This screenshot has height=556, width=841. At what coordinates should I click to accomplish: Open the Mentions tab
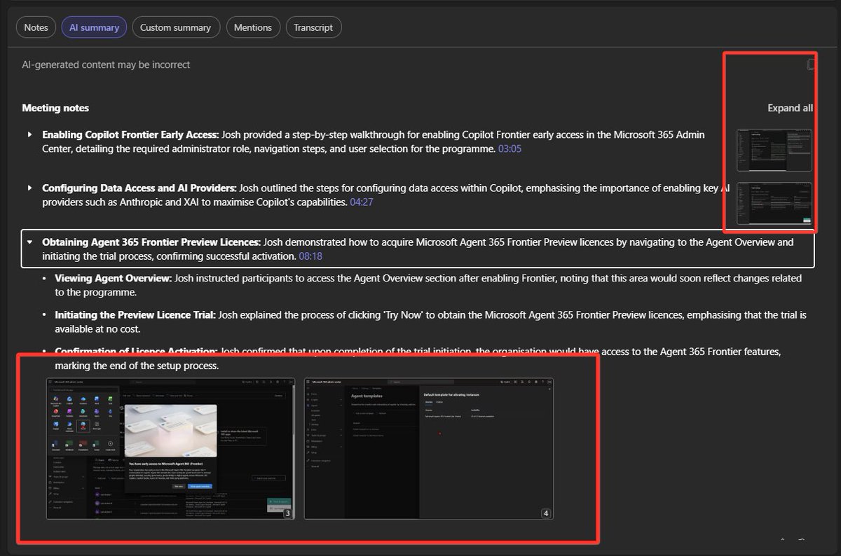click(x=252, y=27)
